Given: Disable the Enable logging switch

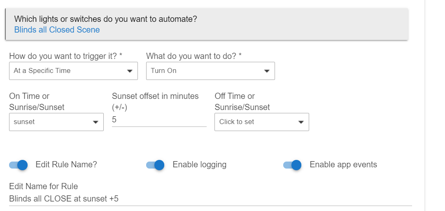Looking at the screenshot, I should click(x=155, y=165).
